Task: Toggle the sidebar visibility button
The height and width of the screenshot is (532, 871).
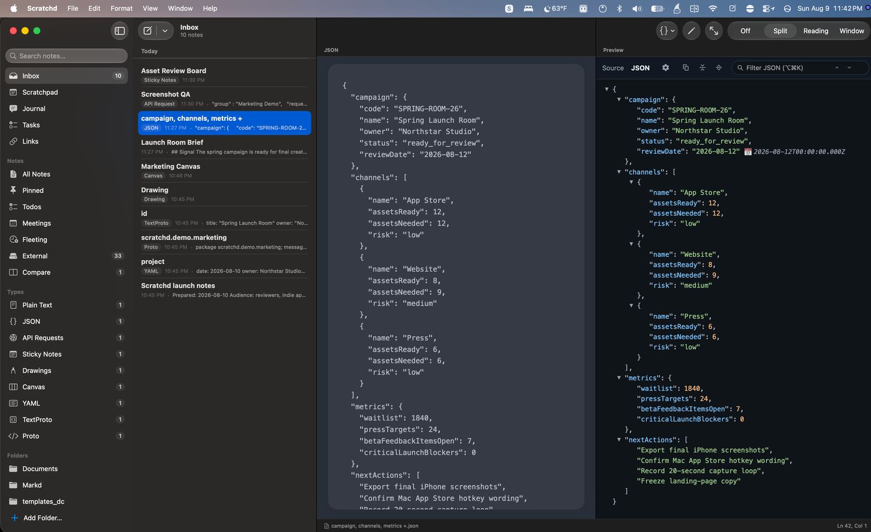Action: pos(120,31)
